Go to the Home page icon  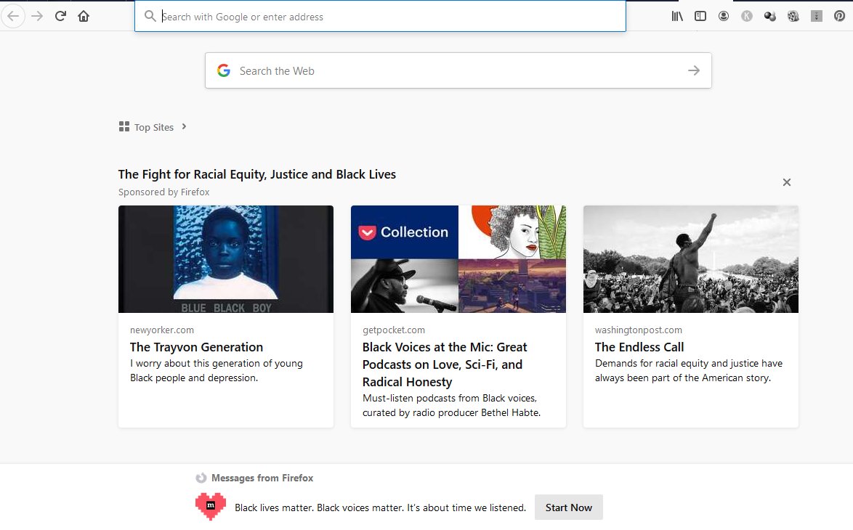click(x=84, y=16)
